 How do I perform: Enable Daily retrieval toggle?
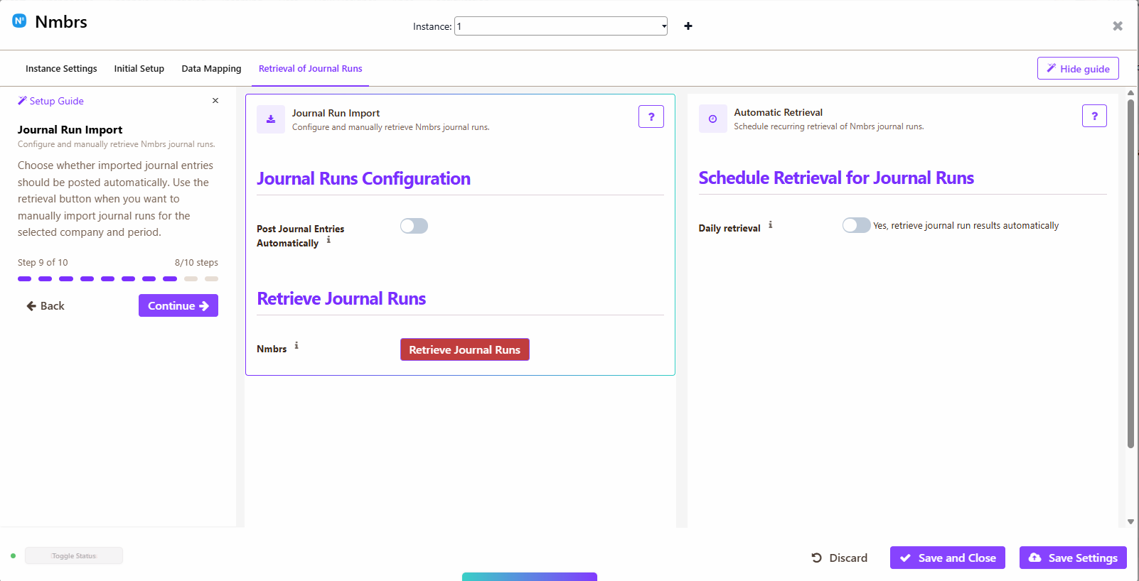tap(856, 225)
